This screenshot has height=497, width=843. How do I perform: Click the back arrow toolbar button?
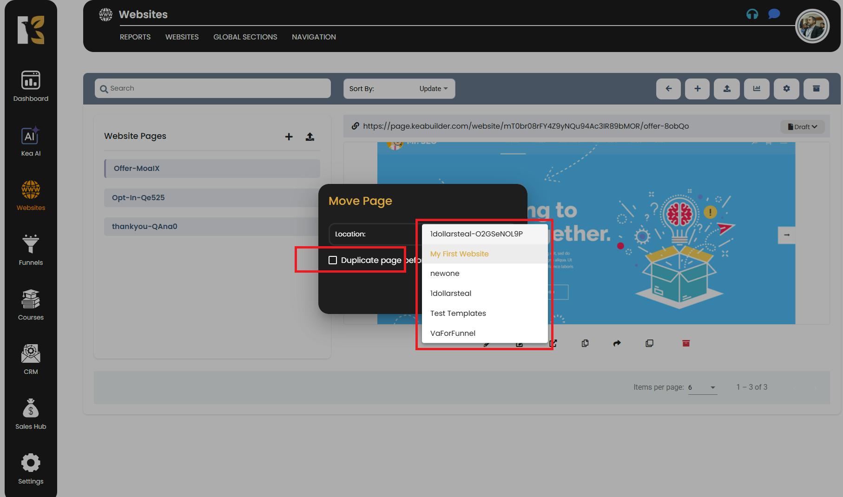pyautogui.click(x=668, y=89)
